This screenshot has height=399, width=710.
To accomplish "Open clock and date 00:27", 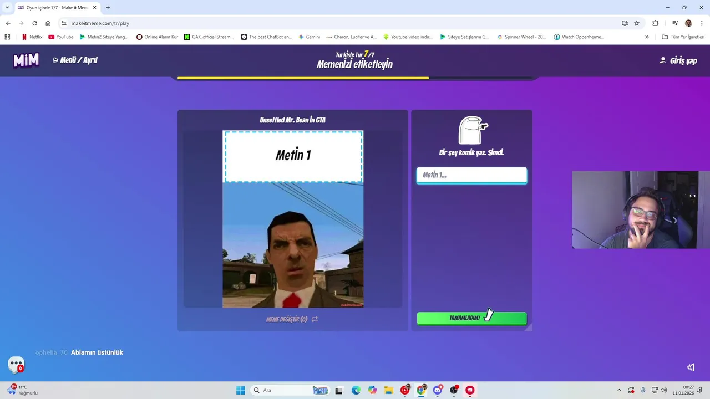I will [x=683, y=390].
